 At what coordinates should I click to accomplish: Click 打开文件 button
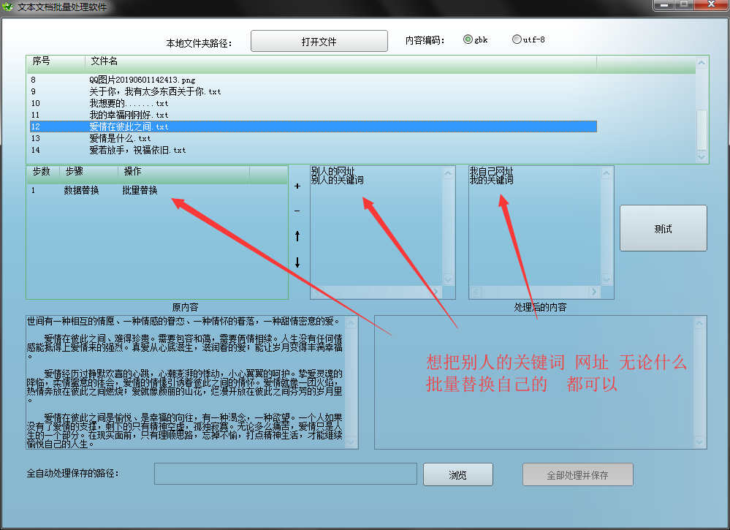coord(319,42)
